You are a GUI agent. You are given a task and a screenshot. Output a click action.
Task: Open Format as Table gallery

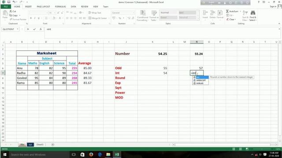click(x=154, y=16)
